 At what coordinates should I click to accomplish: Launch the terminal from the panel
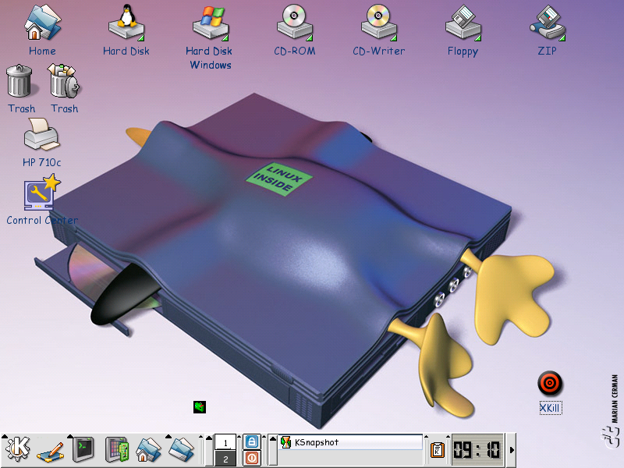[x=83, y=450]
